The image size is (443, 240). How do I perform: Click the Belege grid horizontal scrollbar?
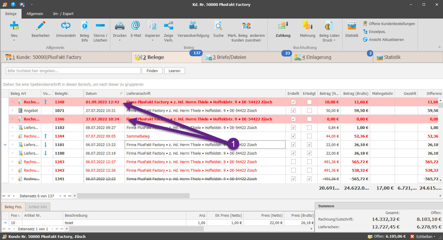133,196
